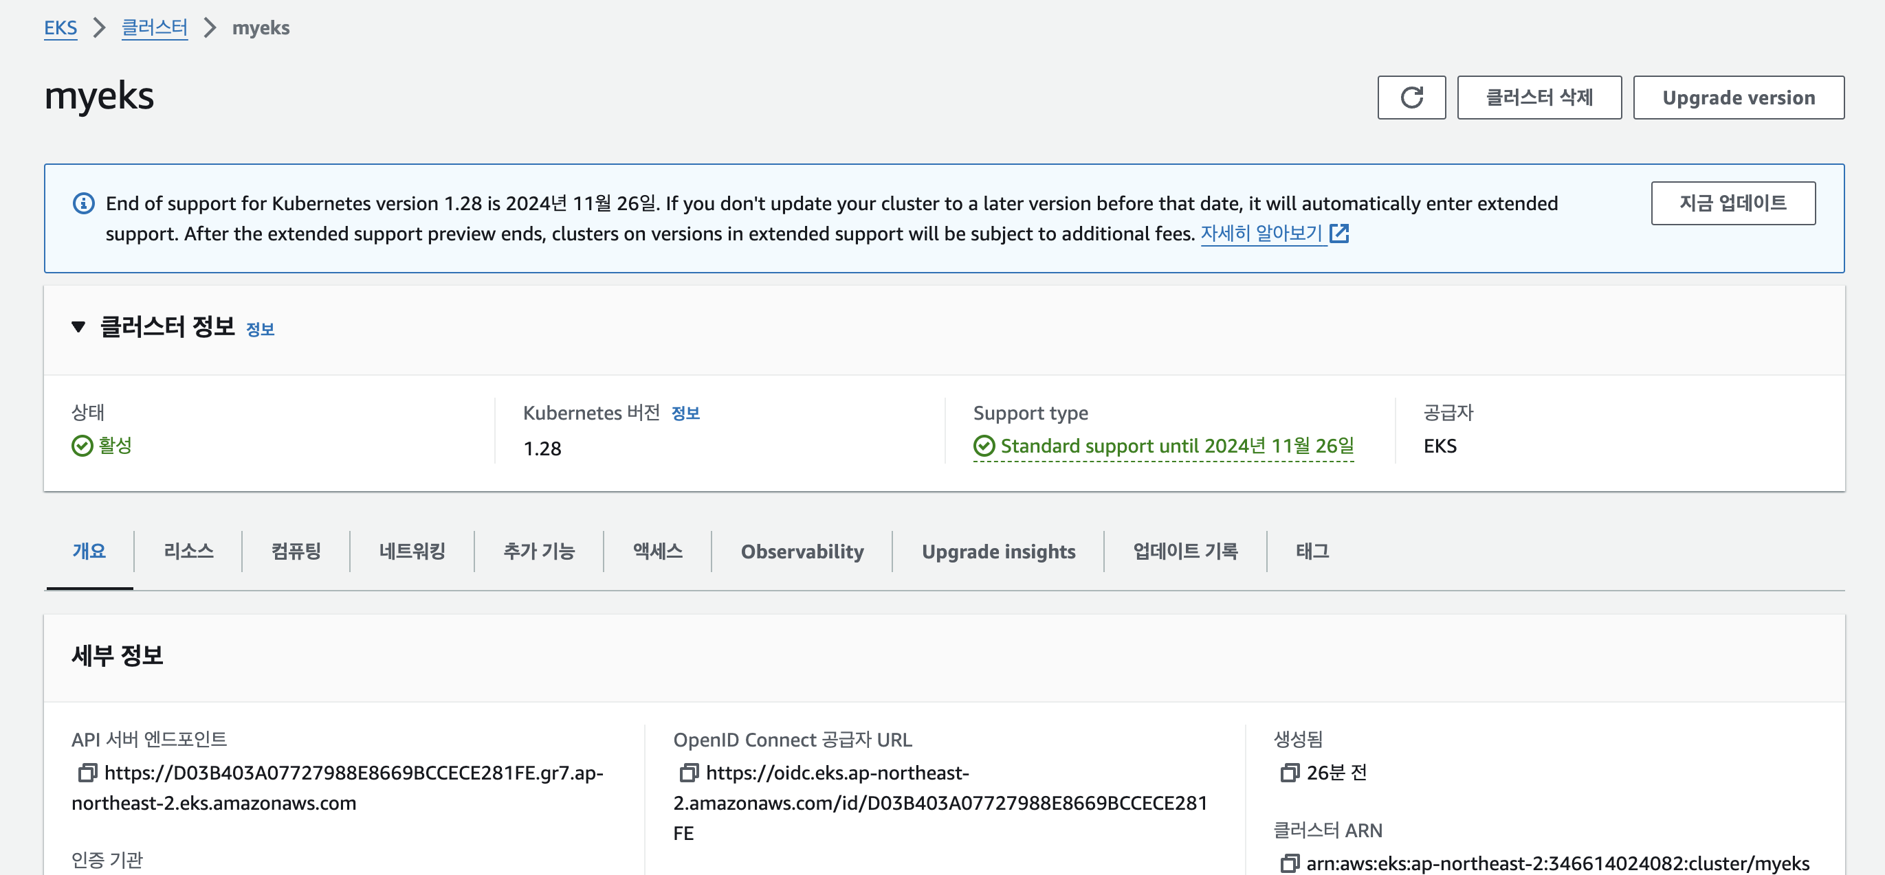Copy the cluster ARN value

1290,863
